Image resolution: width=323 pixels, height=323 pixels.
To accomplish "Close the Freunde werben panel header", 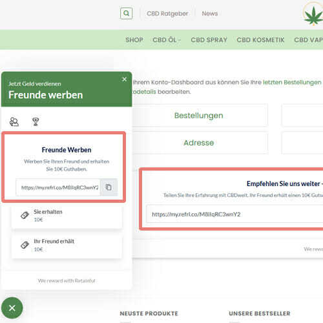I will point(124,79).
